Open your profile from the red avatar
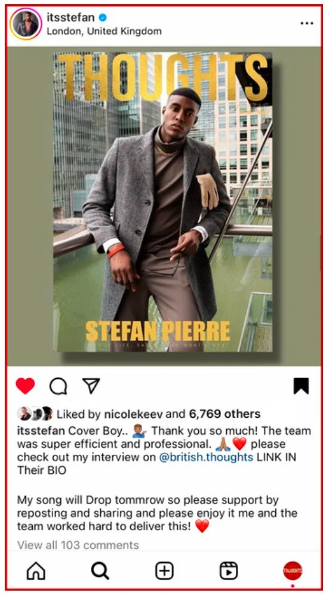 (x=293, y=570)
